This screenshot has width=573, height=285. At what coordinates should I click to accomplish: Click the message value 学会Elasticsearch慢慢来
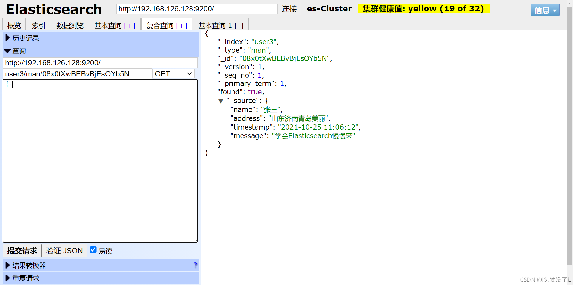pos(313,136)
